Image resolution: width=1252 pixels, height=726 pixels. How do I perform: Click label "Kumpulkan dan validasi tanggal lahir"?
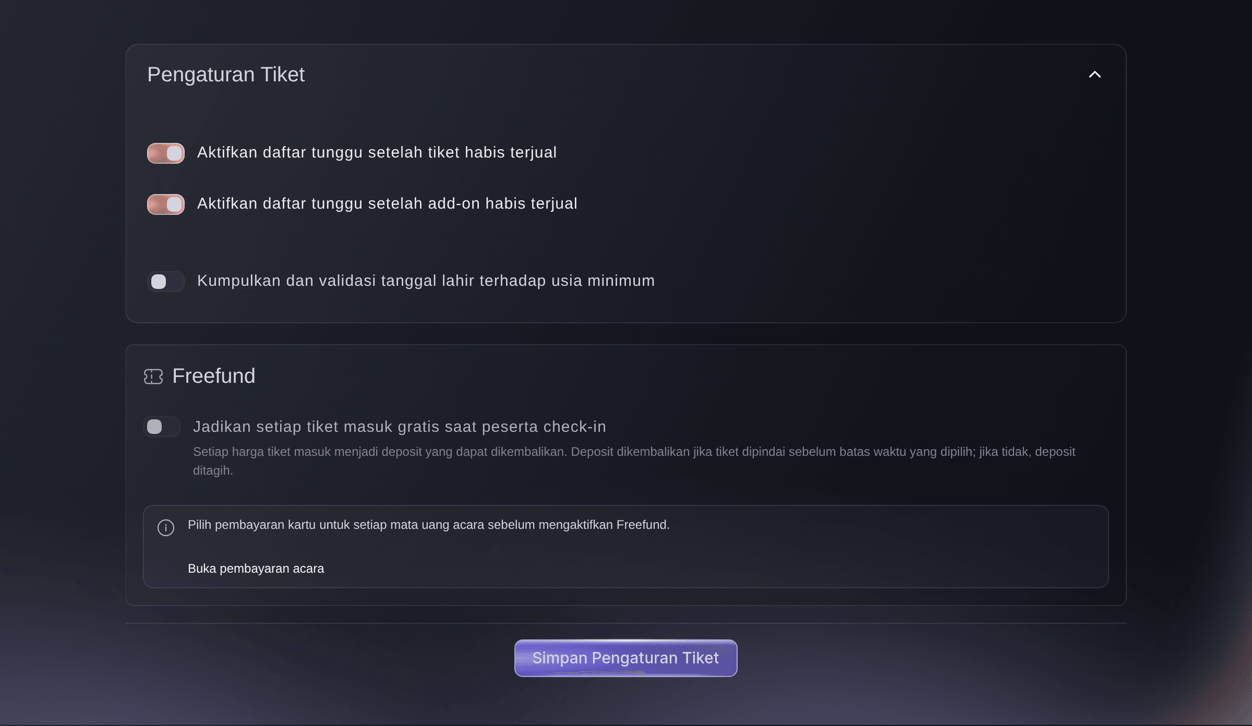click(336, 281)
